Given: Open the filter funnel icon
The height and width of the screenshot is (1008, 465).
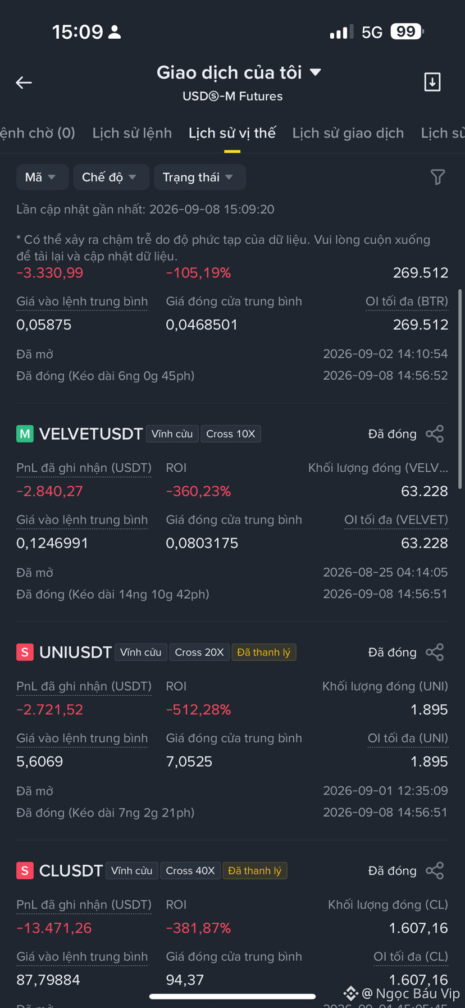Looking at the screenshot, I should 437,177.
